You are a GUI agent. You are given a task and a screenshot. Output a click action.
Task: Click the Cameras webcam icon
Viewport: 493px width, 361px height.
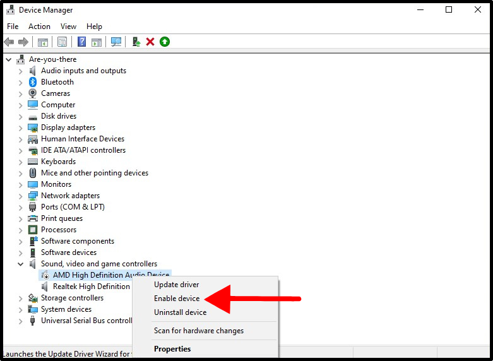[x=32, y=93]
